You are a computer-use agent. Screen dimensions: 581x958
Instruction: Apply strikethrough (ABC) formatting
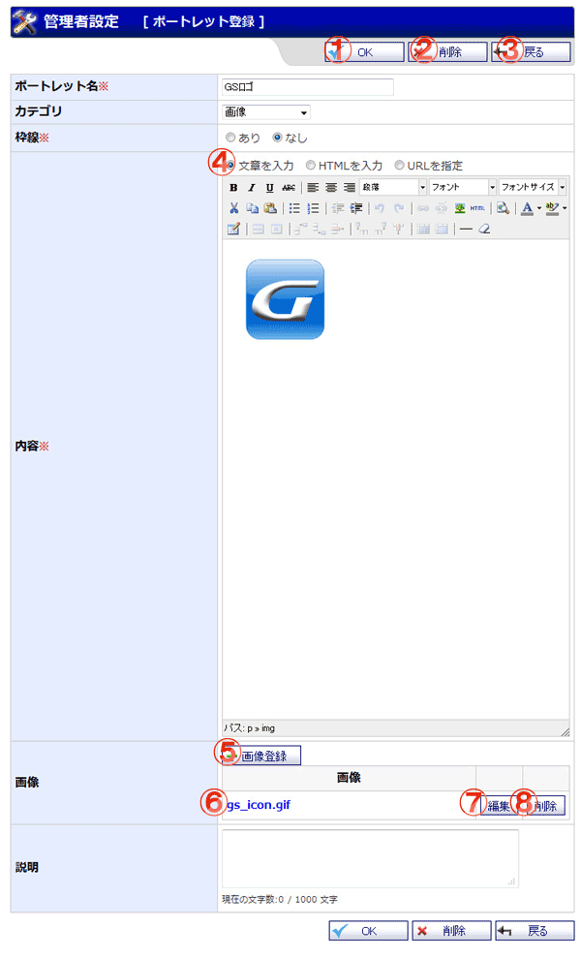click(289, 188)
